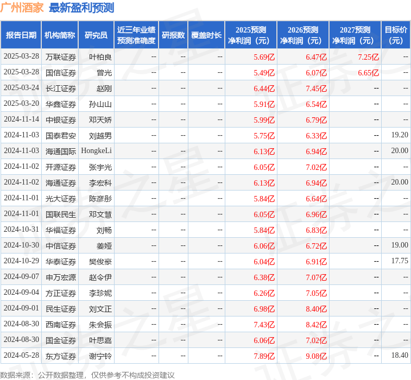Click 海通证券 institution cell
This screenshot has height=380, width=411.
[x=61, y=182]
